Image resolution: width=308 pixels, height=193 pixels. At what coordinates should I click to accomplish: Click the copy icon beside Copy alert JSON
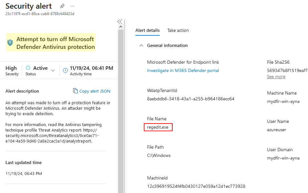75,91
